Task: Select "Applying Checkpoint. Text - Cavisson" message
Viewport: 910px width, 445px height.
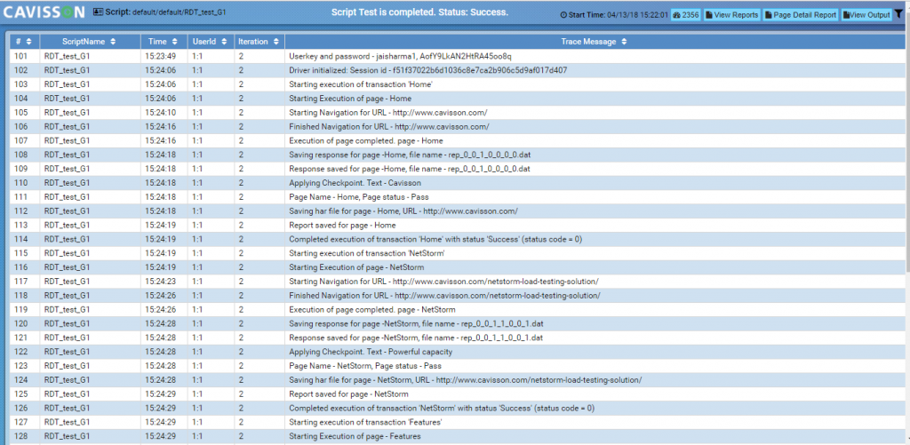Action: [x=355, y=183]
